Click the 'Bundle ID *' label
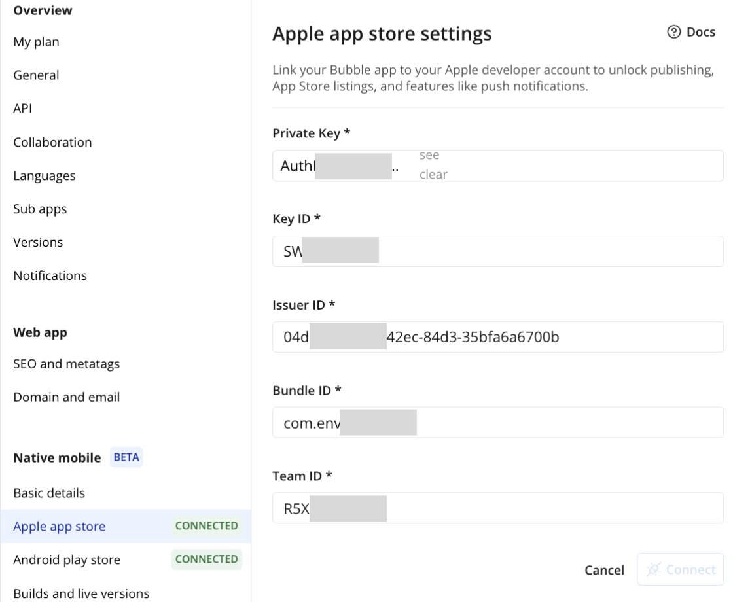750x602 pixels. coord(307,391)
